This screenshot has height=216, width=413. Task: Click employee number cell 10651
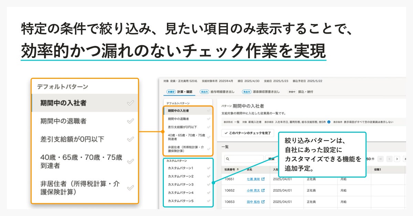pos(230,179)
